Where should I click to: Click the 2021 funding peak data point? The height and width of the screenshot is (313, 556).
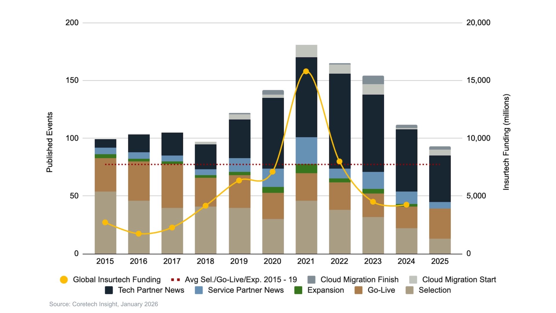(306, 71)
